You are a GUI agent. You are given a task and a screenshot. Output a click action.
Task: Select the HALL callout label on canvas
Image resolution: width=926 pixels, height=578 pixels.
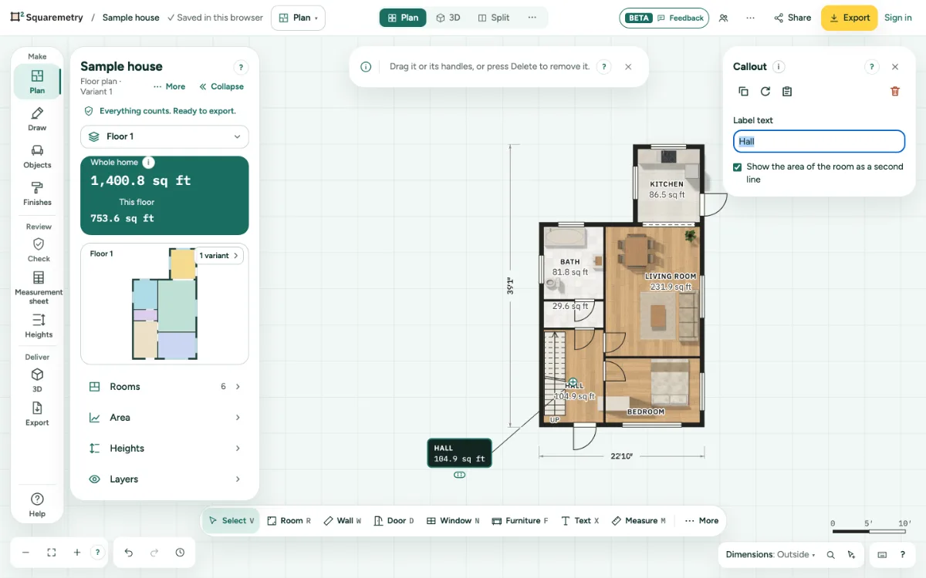pos(459,453)
